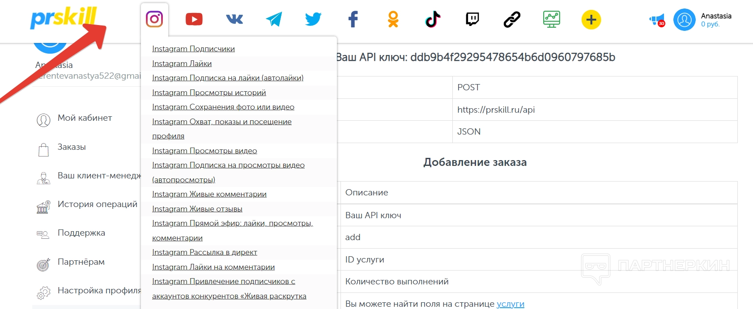Viewport: 753px width, 309px height.
Task: Click the История операций bank icon
Action: [x=43, y=207]
